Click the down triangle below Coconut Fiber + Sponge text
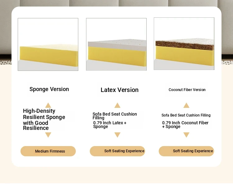Screen dimensions: 233x188 click(x=186, y=135)
